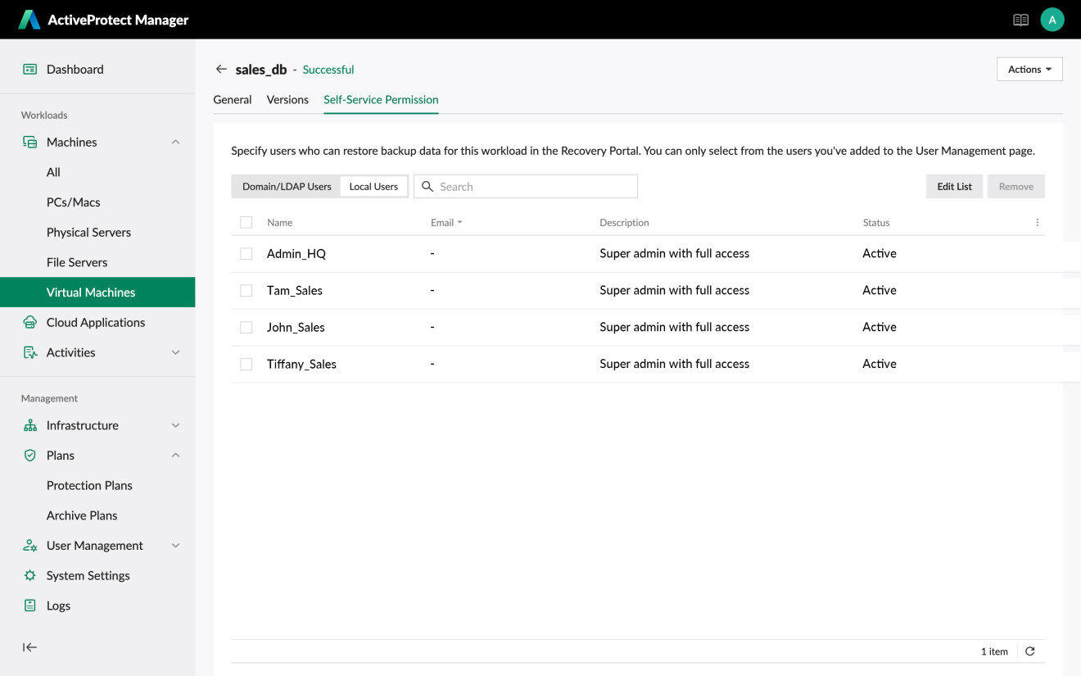Click the Activities icon in sidebar
This screenshot has height=676, width=1081.
pyautogui.click(x=30, y=352)
